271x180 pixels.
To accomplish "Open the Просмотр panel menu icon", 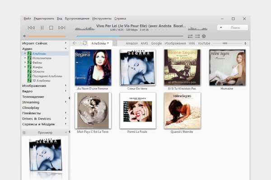I will click(x=24, y=132).
